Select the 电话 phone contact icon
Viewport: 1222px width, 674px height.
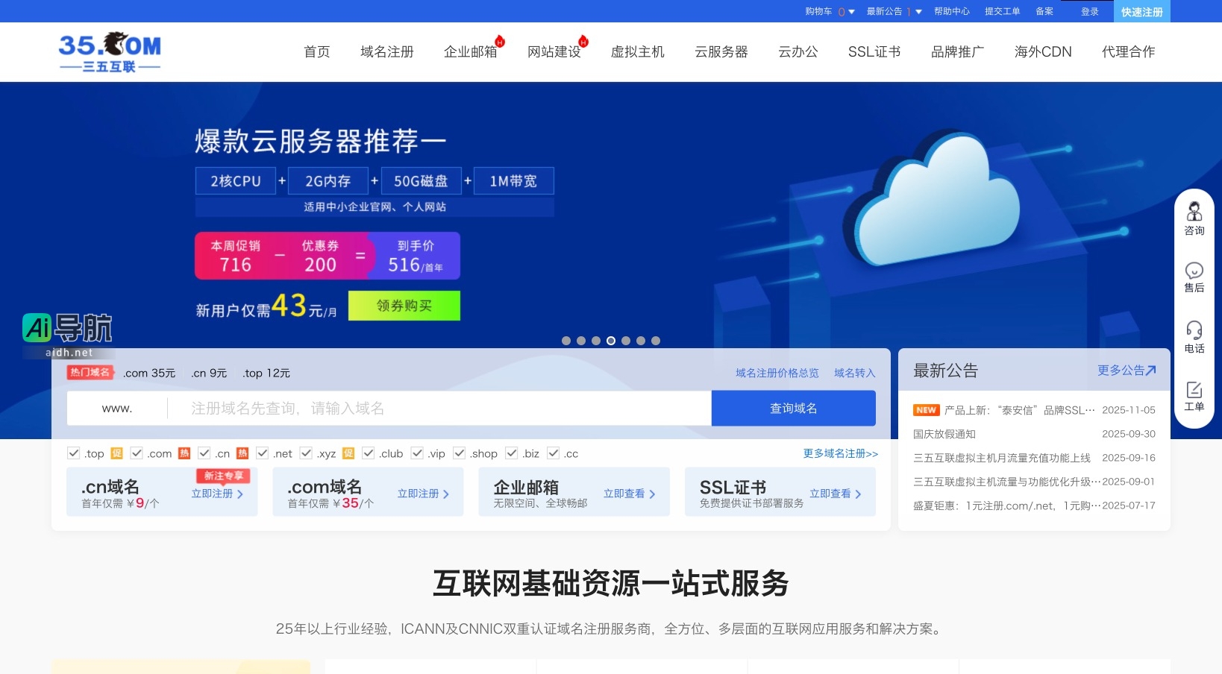(1194, 333)
